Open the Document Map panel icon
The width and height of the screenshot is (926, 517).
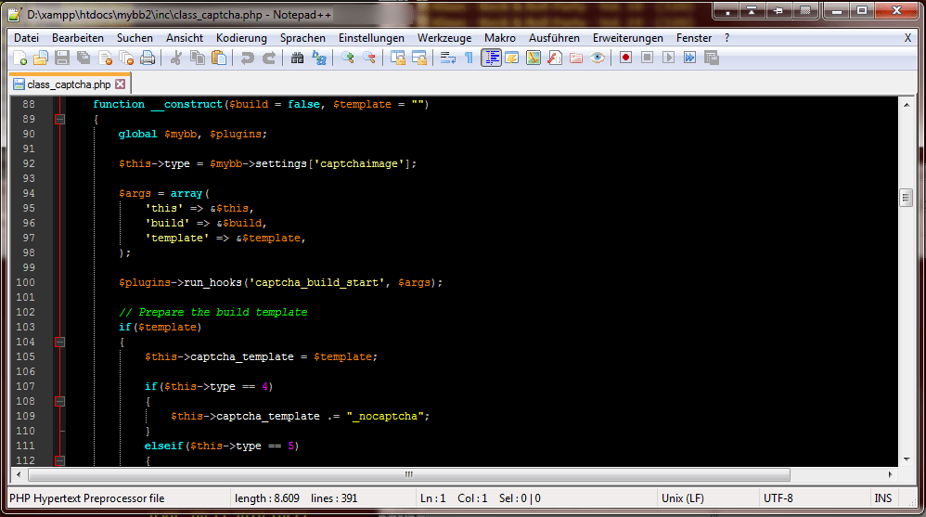[x=534, y=58]
